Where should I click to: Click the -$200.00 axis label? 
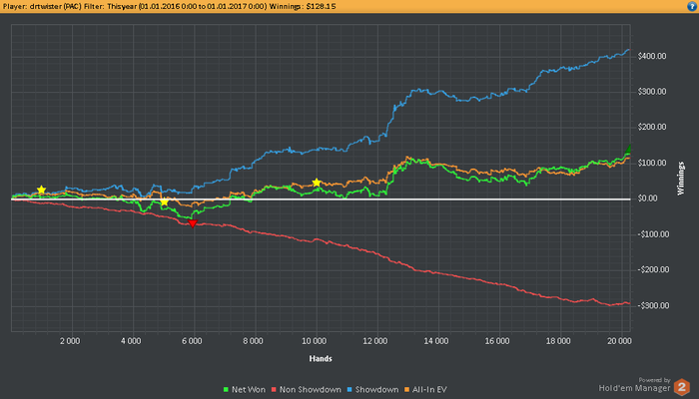point(653,270)
